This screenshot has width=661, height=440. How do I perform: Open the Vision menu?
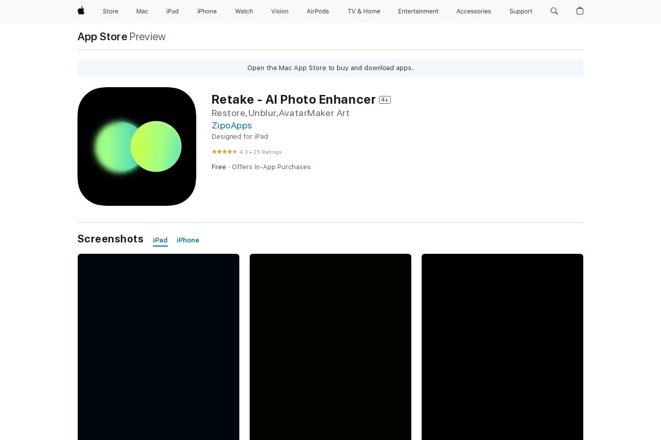click(280, 11)
